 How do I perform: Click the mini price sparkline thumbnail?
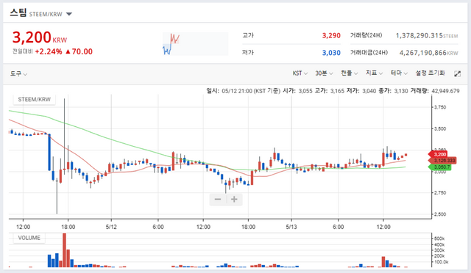(x=195, y=44)
